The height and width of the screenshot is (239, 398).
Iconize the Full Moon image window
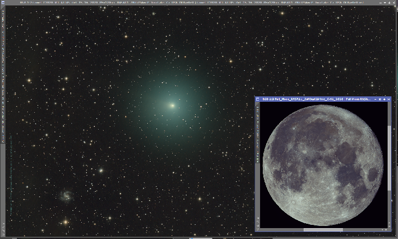click(380, 100)
